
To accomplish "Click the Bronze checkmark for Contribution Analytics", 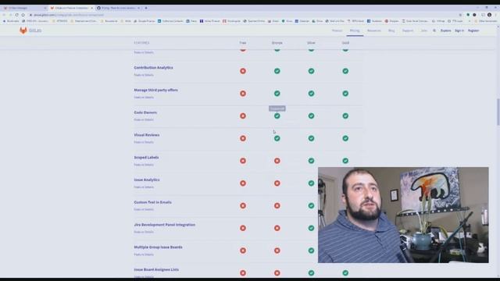I will click(277, 71).
